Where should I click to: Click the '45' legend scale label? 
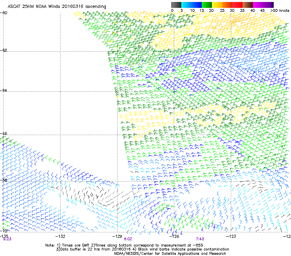pos(262,11)
